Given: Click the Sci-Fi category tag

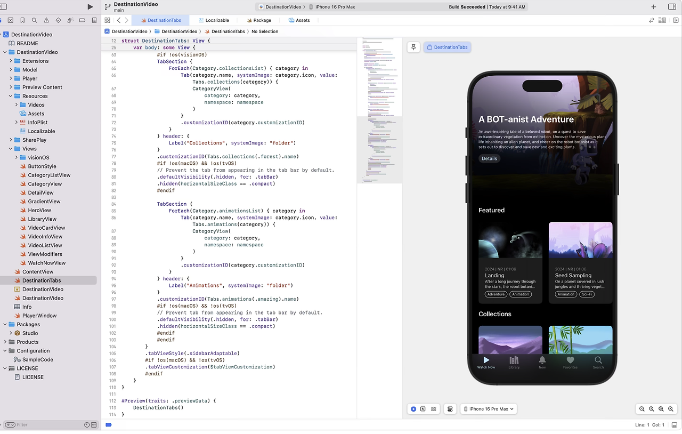Looking at the screenshot, I should (587, 294).
